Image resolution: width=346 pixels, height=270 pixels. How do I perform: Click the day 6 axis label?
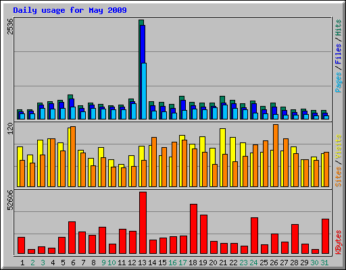[73, 263]
